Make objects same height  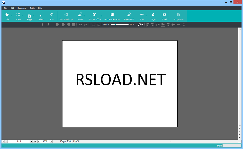point(184,25)
